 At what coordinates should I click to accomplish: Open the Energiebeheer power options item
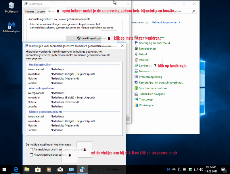147,49
